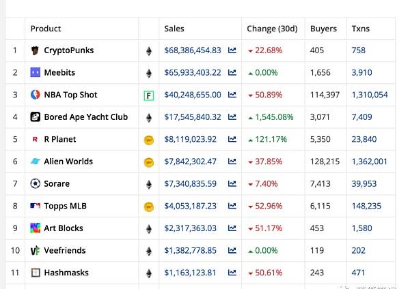The width and height of the screenshot is (410, 289).
Task: Click the Flow icon in NBA Top Shot row
Action: (149, 95)
